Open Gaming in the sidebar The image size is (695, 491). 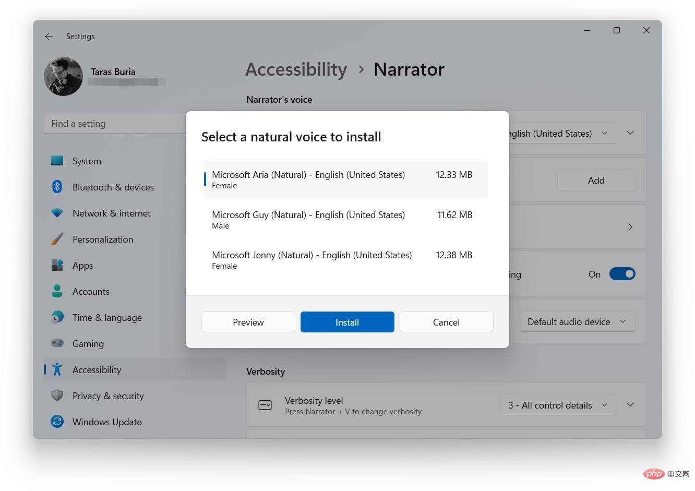(x=88, y=344)
